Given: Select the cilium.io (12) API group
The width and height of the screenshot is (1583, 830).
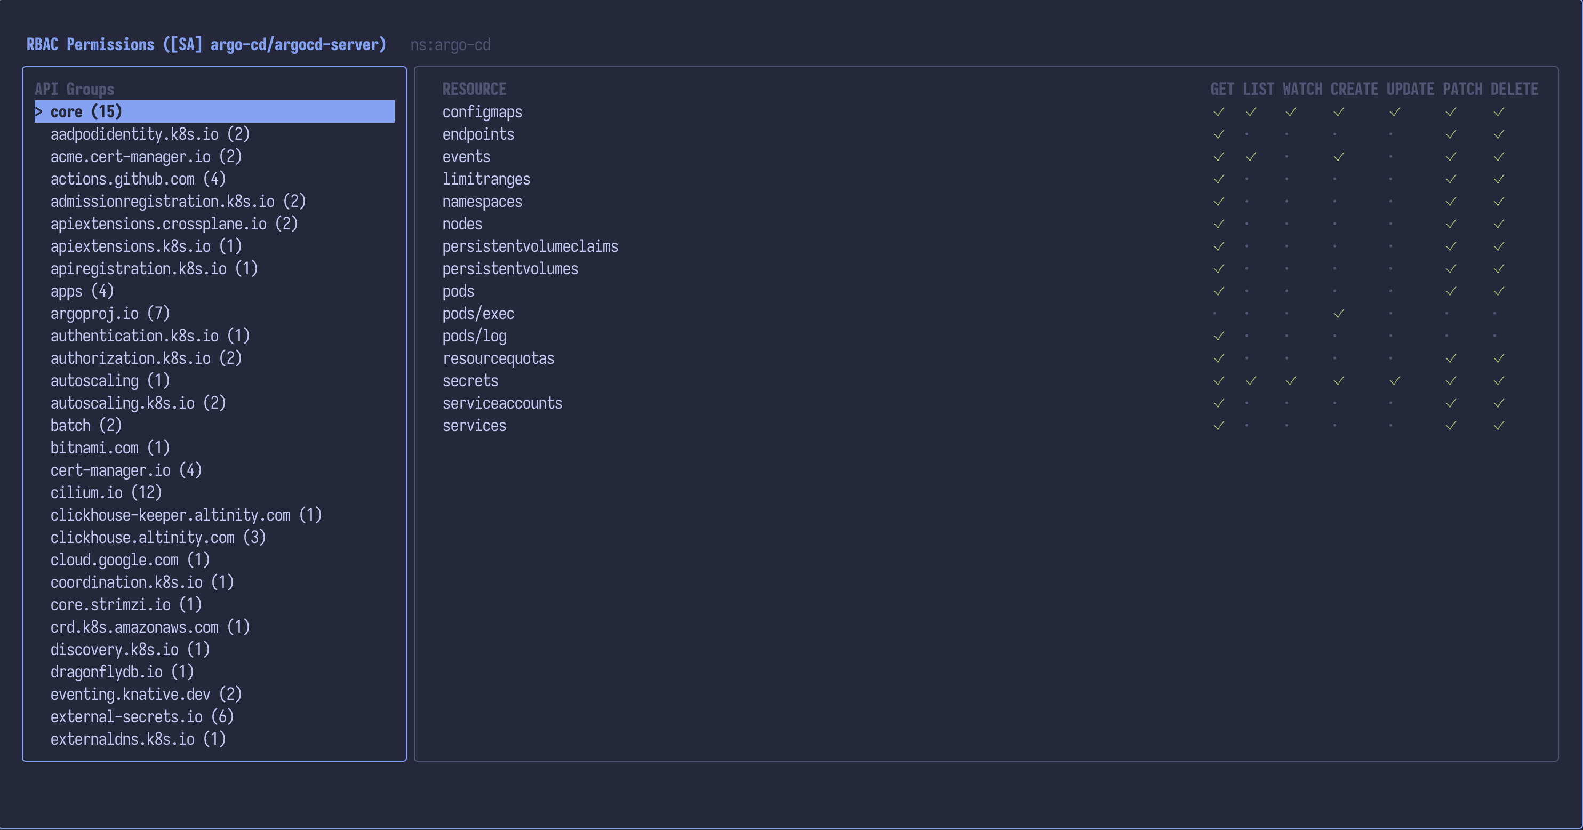Looking at the screenshot, I should tap(106, 493).
